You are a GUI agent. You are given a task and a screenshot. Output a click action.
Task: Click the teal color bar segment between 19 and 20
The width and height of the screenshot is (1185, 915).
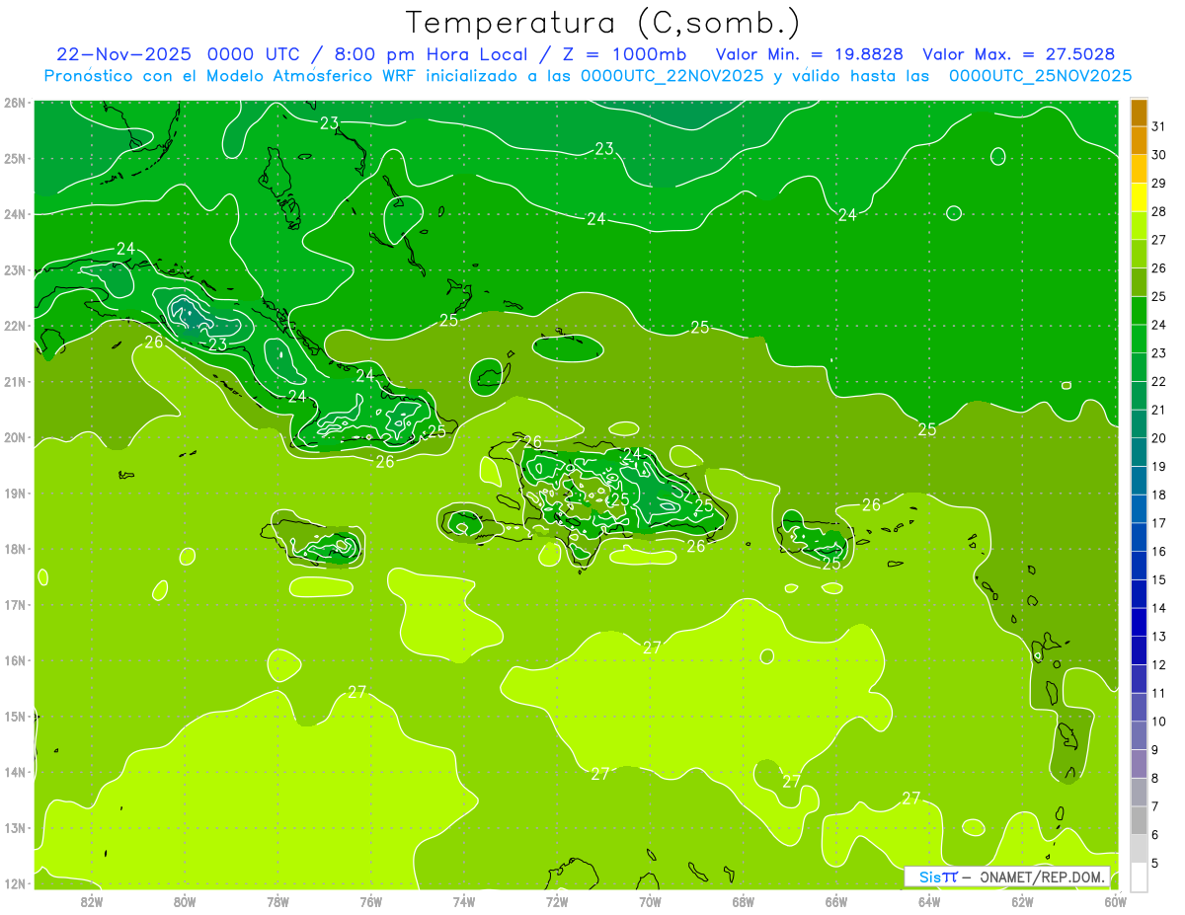tap(1139, 452)
